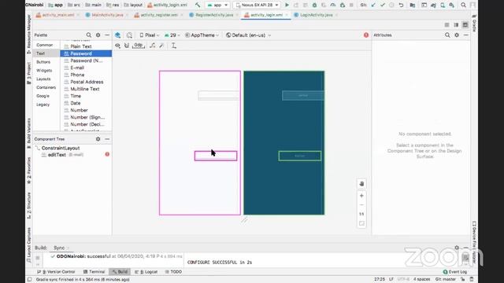Click the hammer Make Project icon

click(x=198, y=6)
